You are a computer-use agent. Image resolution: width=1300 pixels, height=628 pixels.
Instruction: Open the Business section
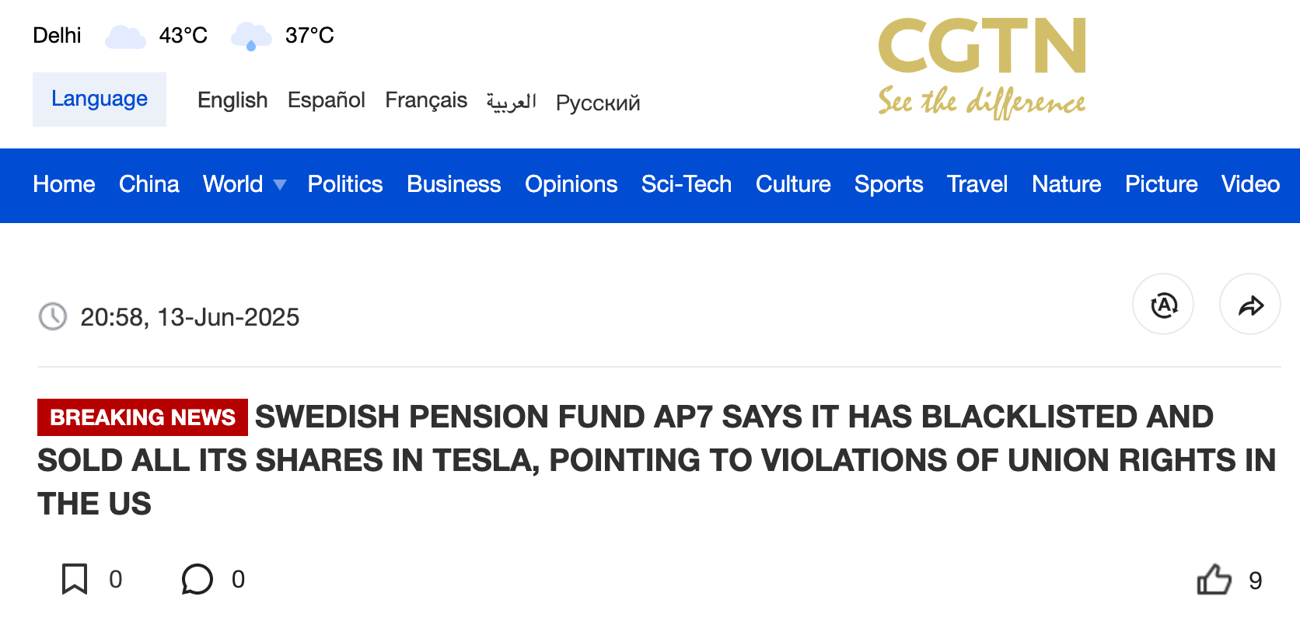pos(454,184)
